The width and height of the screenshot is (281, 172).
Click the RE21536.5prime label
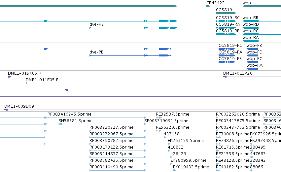click(x=232, y=154)
